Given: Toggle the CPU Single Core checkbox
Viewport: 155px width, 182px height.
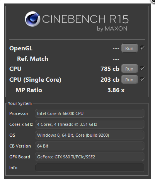Looking at the screenshot, I should click(x=142, y=79).
